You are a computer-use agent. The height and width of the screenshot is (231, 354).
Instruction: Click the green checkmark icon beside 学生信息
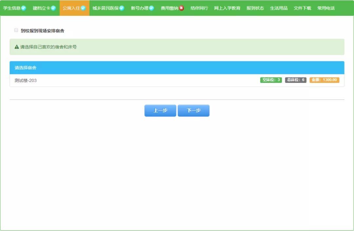(23, 8)
